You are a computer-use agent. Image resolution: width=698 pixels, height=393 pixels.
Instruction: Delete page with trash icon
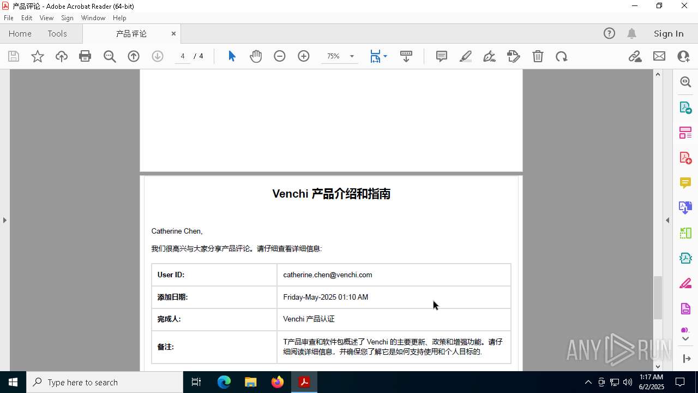pyautogui.click(x=538, y=56)
